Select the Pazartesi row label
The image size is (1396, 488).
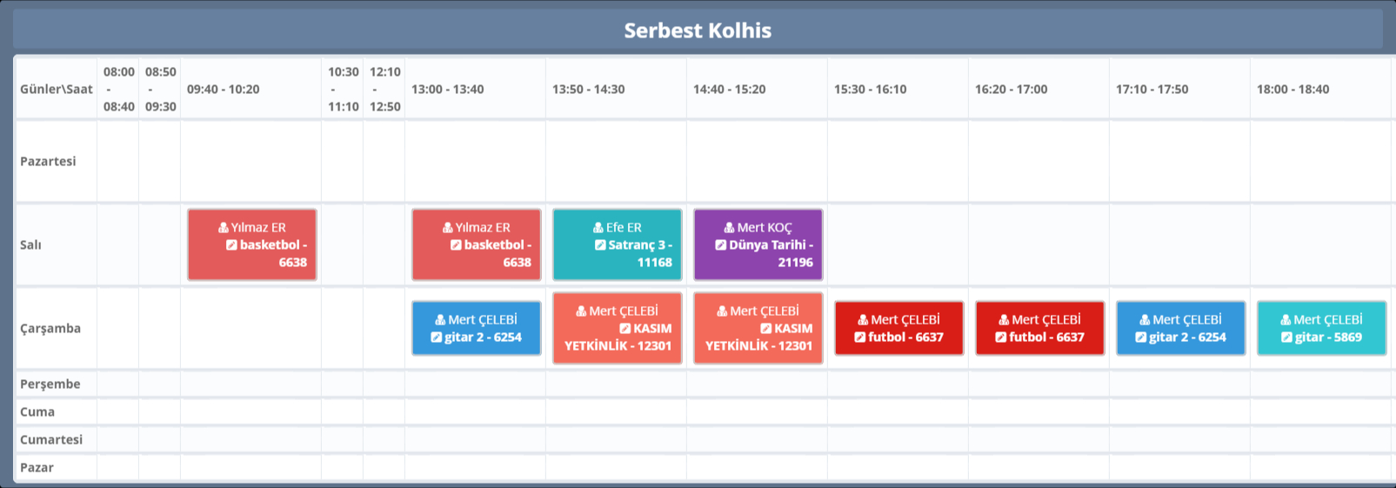click(48, 161)
